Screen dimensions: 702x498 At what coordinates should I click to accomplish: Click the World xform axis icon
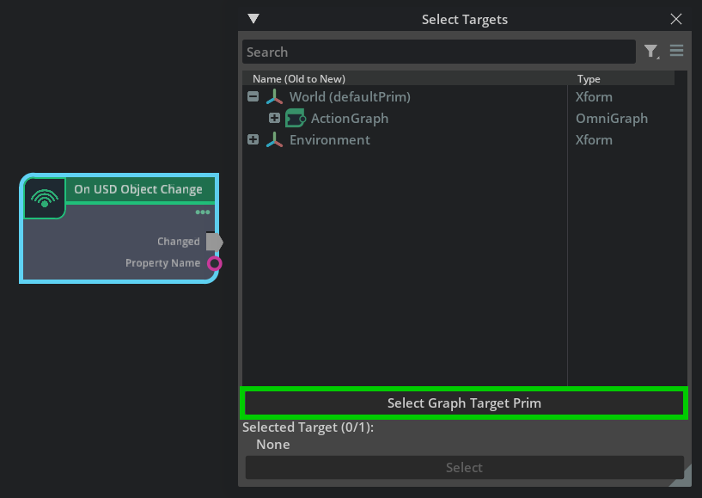pos(274,97)
